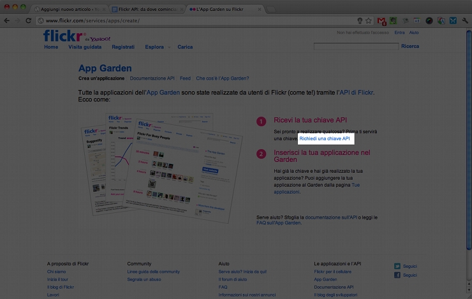Open 'Chi siamo' footer link
Viewport: 472px width, 299px height.
click(56, 272)
